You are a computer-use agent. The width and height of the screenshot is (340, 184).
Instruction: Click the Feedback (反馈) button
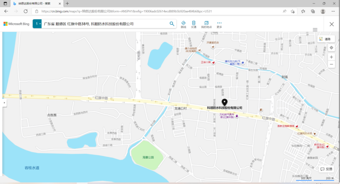(x=326, y=169)
